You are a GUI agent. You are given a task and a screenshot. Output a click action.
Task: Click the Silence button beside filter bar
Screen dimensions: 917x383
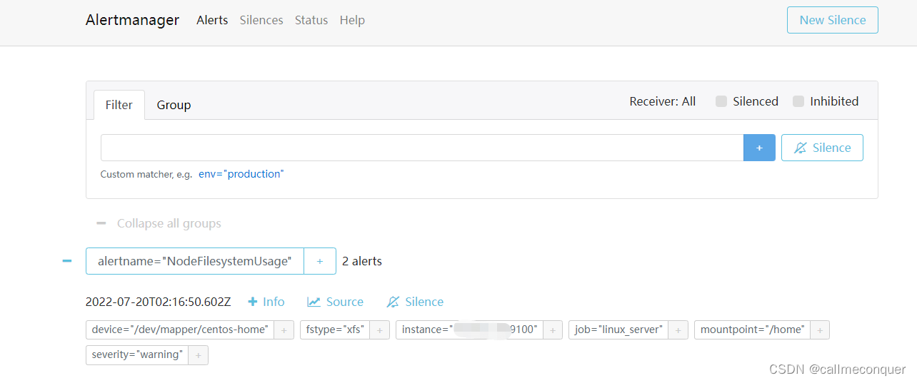[x=822, y=148]
